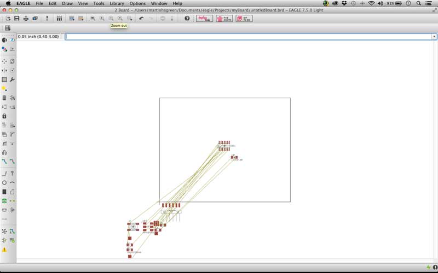438x273 pixels.
Task: Select the Group selection tool
Action: pyautogui.click(x=4, y=80)
